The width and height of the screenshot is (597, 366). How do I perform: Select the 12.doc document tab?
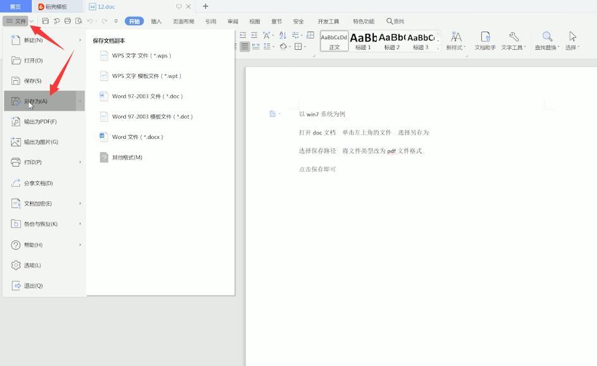102,6
